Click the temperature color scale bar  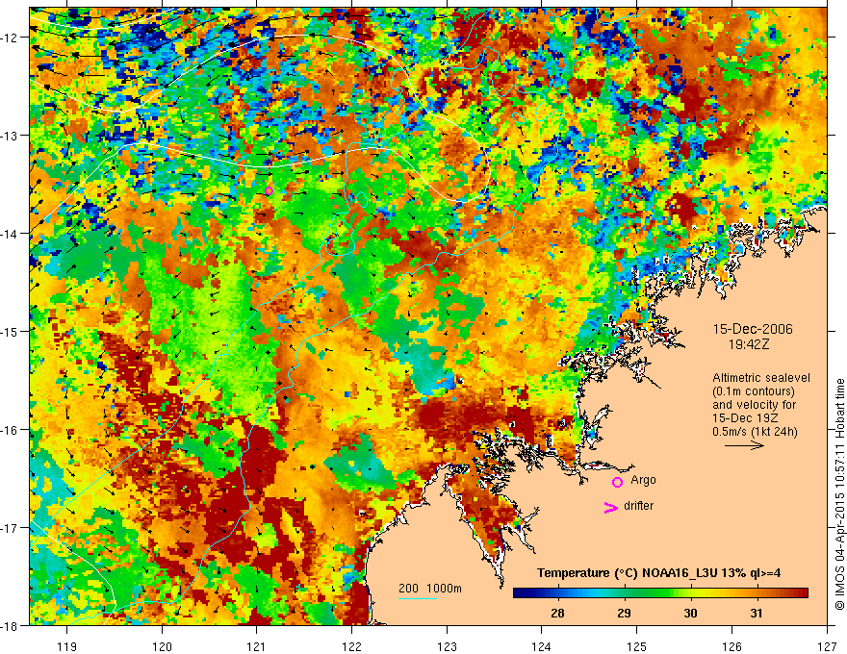660,593
